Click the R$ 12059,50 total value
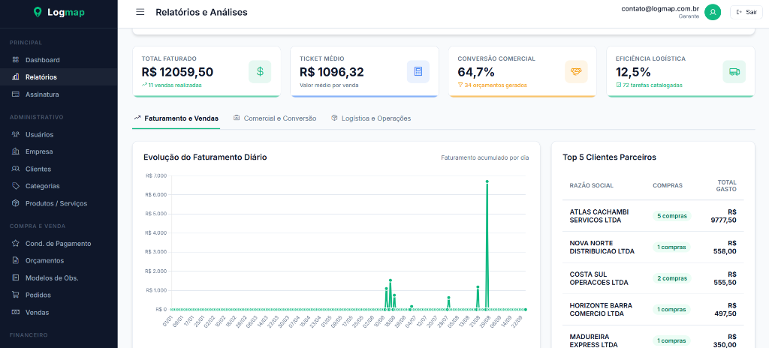 177,72
